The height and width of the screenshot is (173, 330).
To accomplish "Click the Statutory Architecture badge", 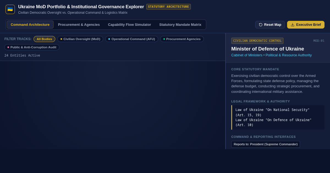I will coord(169,7).
